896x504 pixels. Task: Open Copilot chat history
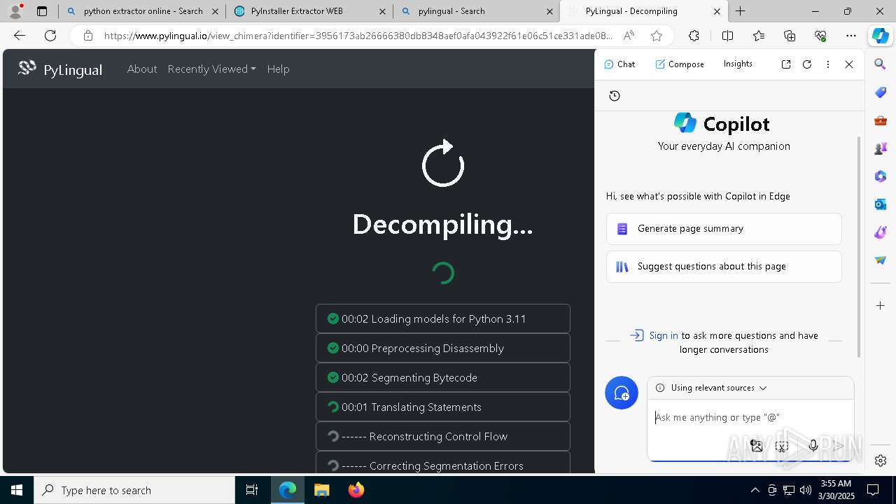[615, 96]
